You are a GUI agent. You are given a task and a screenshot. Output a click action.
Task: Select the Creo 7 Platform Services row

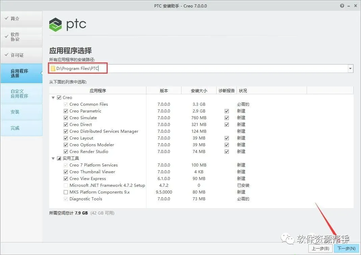point(201,165)
